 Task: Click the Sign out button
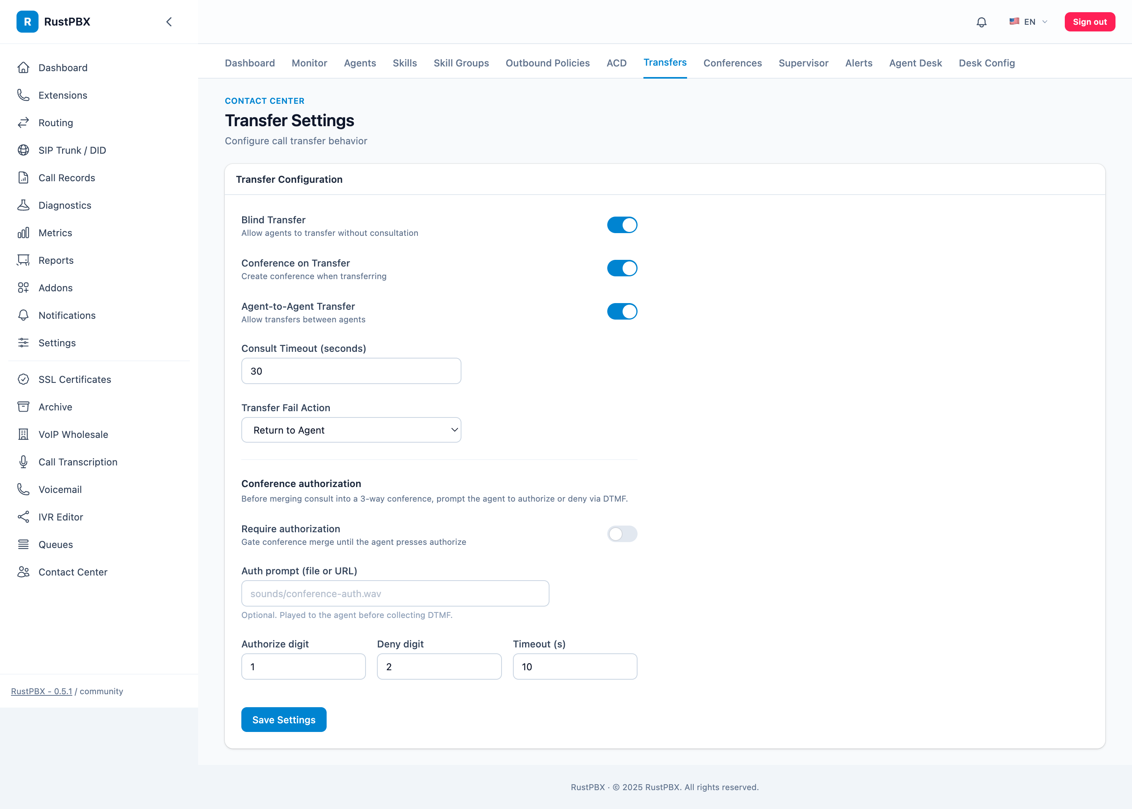click(1090, 21)
